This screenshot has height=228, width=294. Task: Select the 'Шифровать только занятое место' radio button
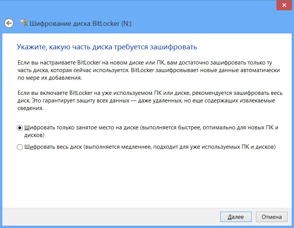pyautogui.click(x=20, y=128)
